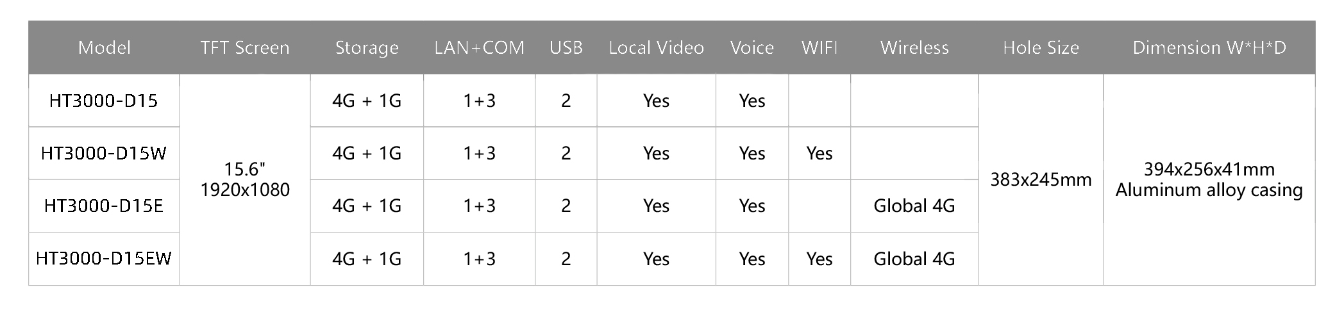
Task: Click the Storage column header
Action: tap(367, 47)
